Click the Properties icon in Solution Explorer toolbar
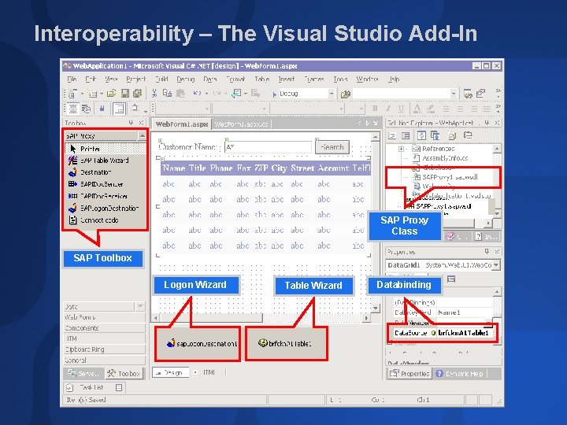Screen dimensions: 567x425 click(469, 136)
